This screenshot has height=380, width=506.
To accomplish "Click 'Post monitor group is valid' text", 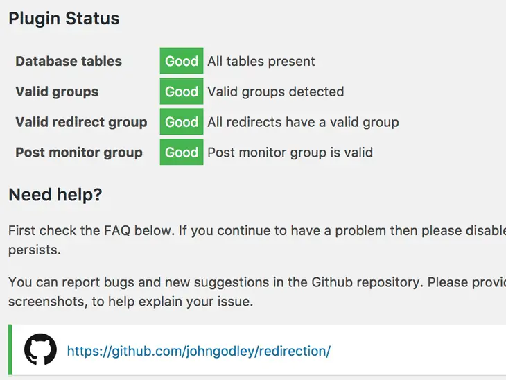I will [x=290, y=153].
